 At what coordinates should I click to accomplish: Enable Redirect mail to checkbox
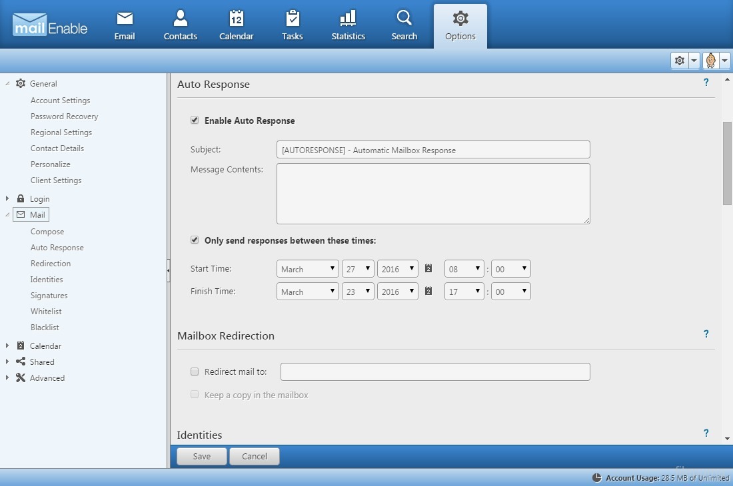point(195,371)
